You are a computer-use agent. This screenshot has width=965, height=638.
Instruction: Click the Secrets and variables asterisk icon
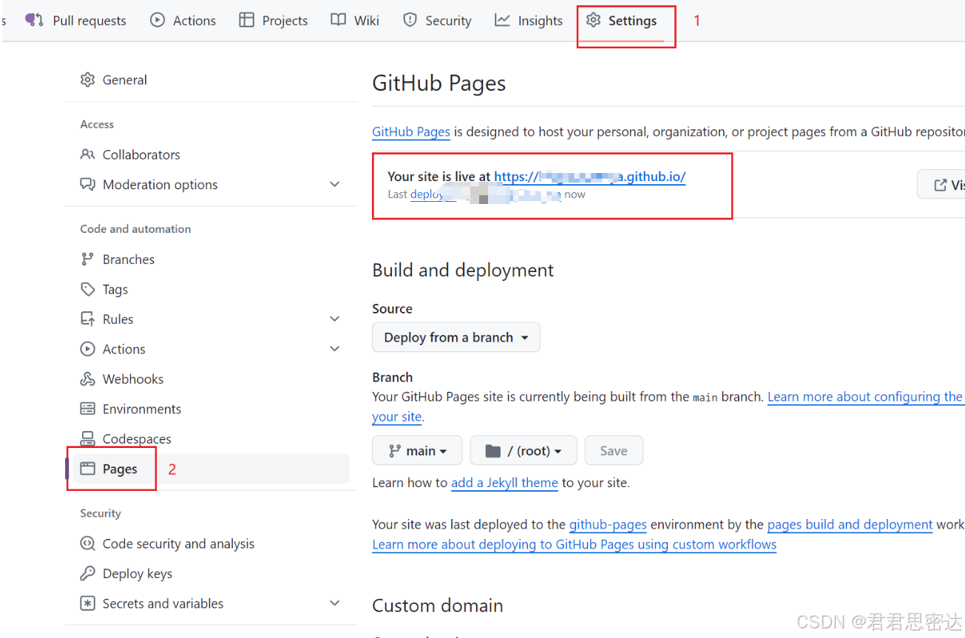(x=88, y=603)
